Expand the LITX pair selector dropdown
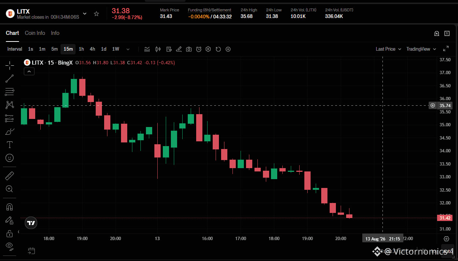The image size is (458, 261). [x=85, y=14]
